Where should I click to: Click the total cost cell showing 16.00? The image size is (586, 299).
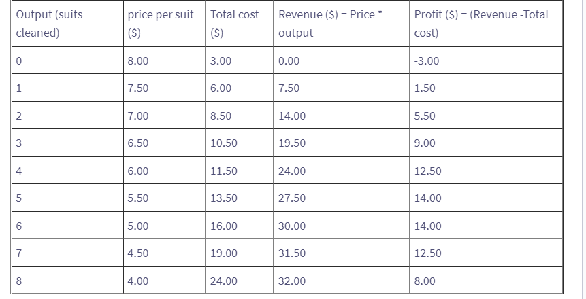click(x=238, y=226)
